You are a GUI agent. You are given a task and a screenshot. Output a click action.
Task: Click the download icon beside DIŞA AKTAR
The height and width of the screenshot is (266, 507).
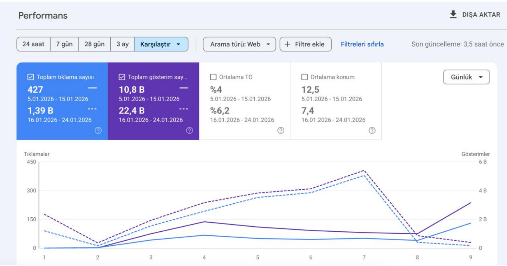(453, 14)
